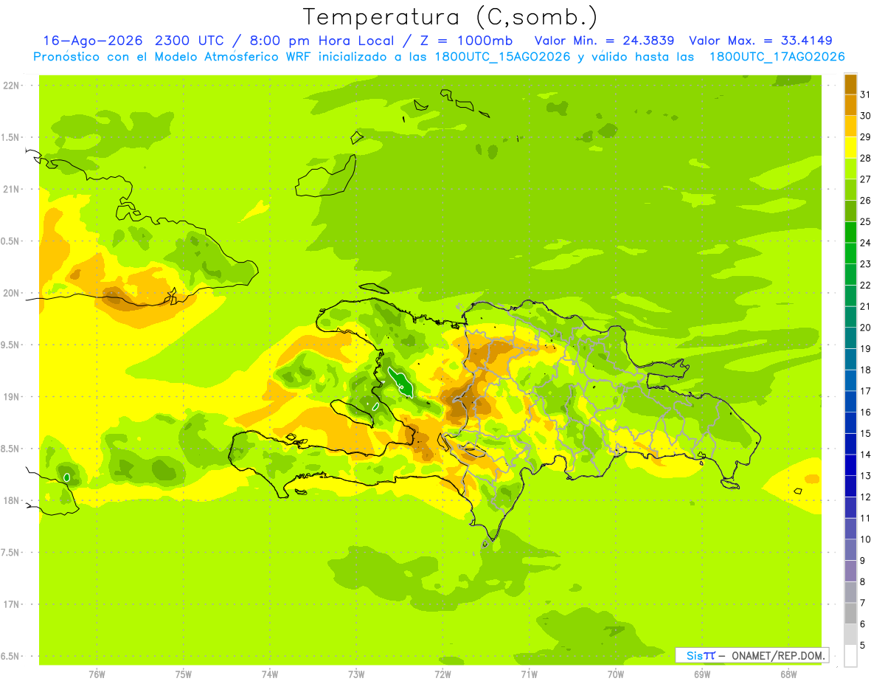Click the 74W longitude axis label

tap(270, 674)
